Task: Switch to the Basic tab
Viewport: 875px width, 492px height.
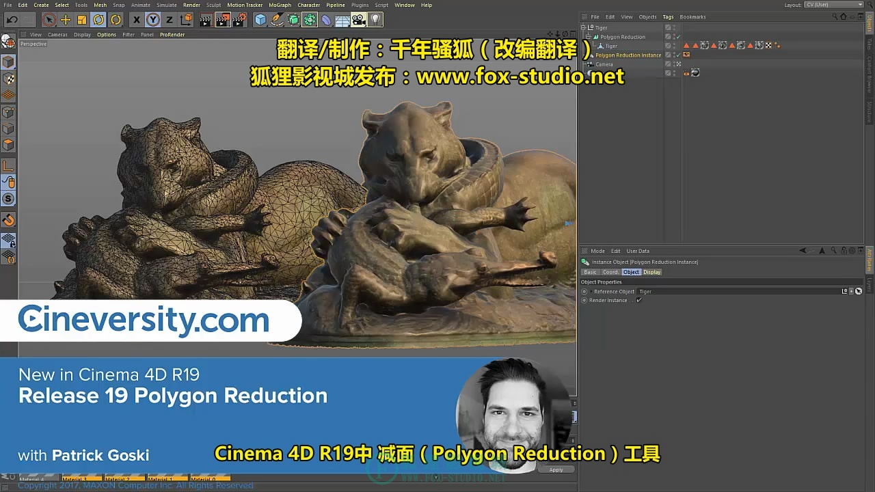Action: tap(590, 272)
